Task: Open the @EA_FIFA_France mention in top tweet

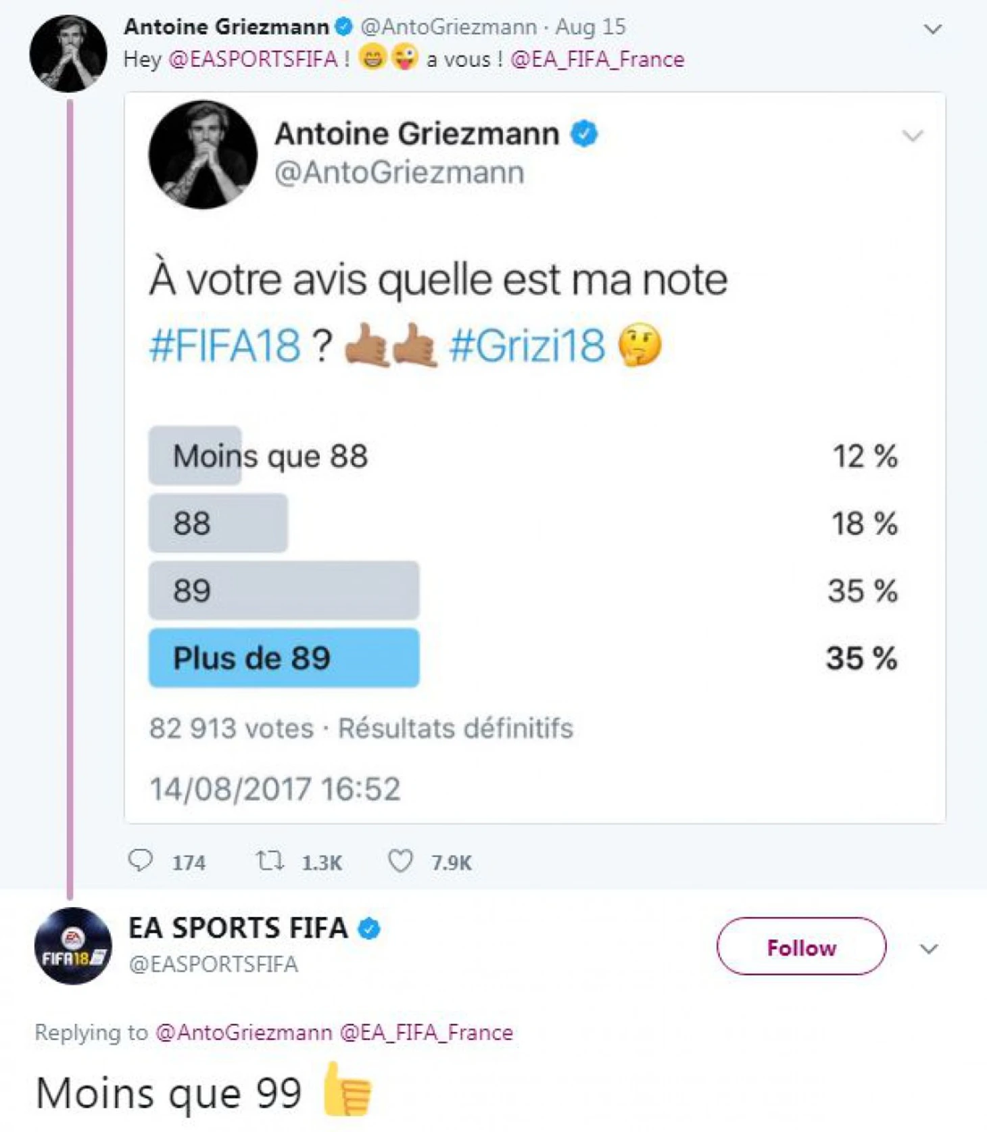Action: (x=598, y=59)
